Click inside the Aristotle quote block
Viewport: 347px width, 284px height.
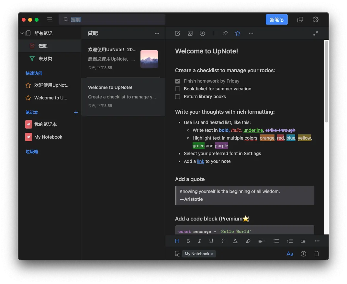tap(244, 195)
